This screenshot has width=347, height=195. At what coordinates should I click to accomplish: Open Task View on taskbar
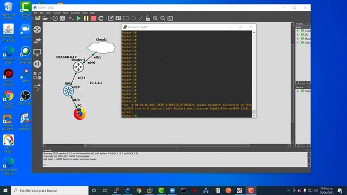coord(105,190)
